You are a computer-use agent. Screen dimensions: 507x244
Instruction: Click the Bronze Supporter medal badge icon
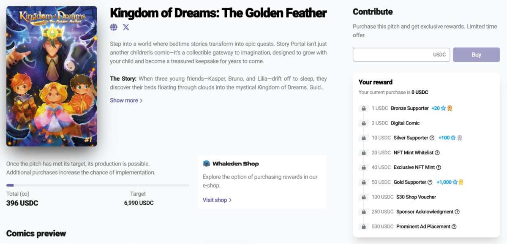coord(450,108)
